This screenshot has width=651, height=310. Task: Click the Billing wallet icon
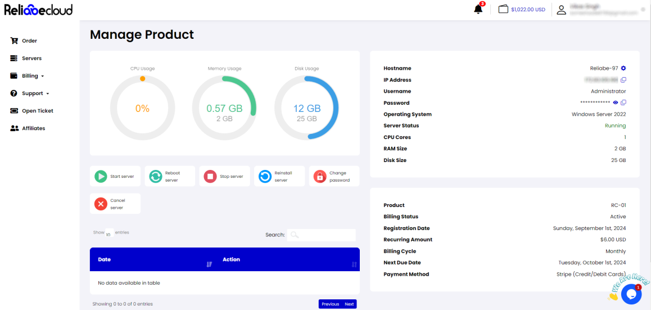click(15, 75)
